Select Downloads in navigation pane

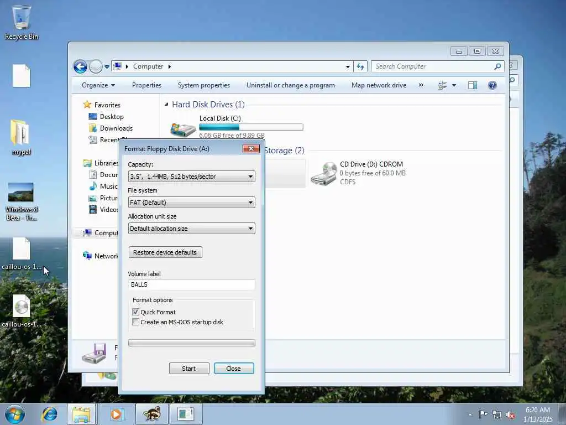tap(116, 128)
